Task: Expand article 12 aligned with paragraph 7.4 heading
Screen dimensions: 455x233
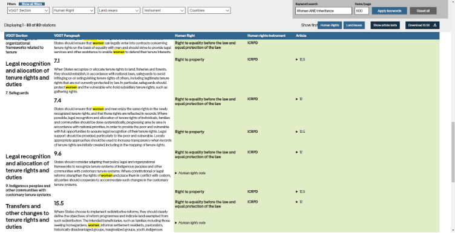Action: (299, 99)
